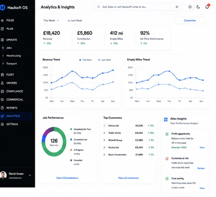Toggle Last Week legend in Revenue Trend
This screenshot has height=197, width=216.
coord(104,60)
